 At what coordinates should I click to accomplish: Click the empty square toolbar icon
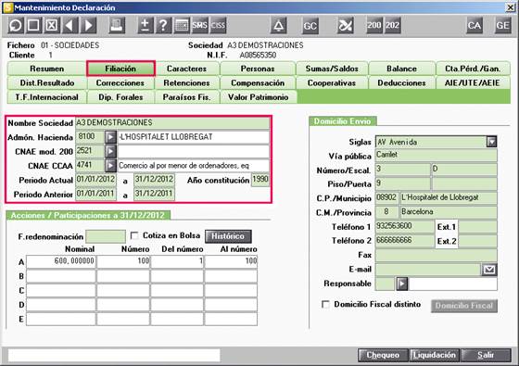point(33,25)
